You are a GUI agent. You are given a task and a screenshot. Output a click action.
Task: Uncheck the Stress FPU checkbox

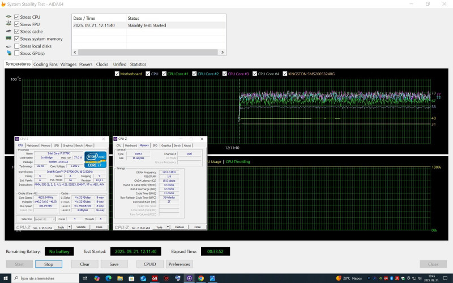coord(17,24)
